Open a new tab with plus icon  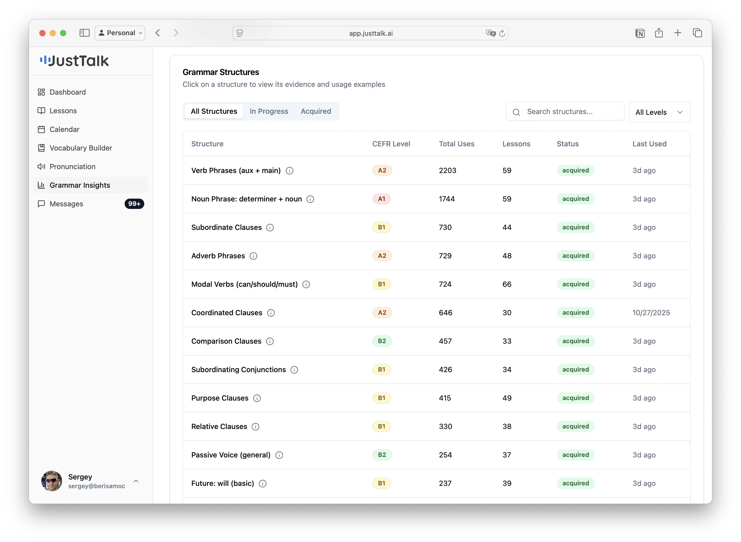pos(678,33)
